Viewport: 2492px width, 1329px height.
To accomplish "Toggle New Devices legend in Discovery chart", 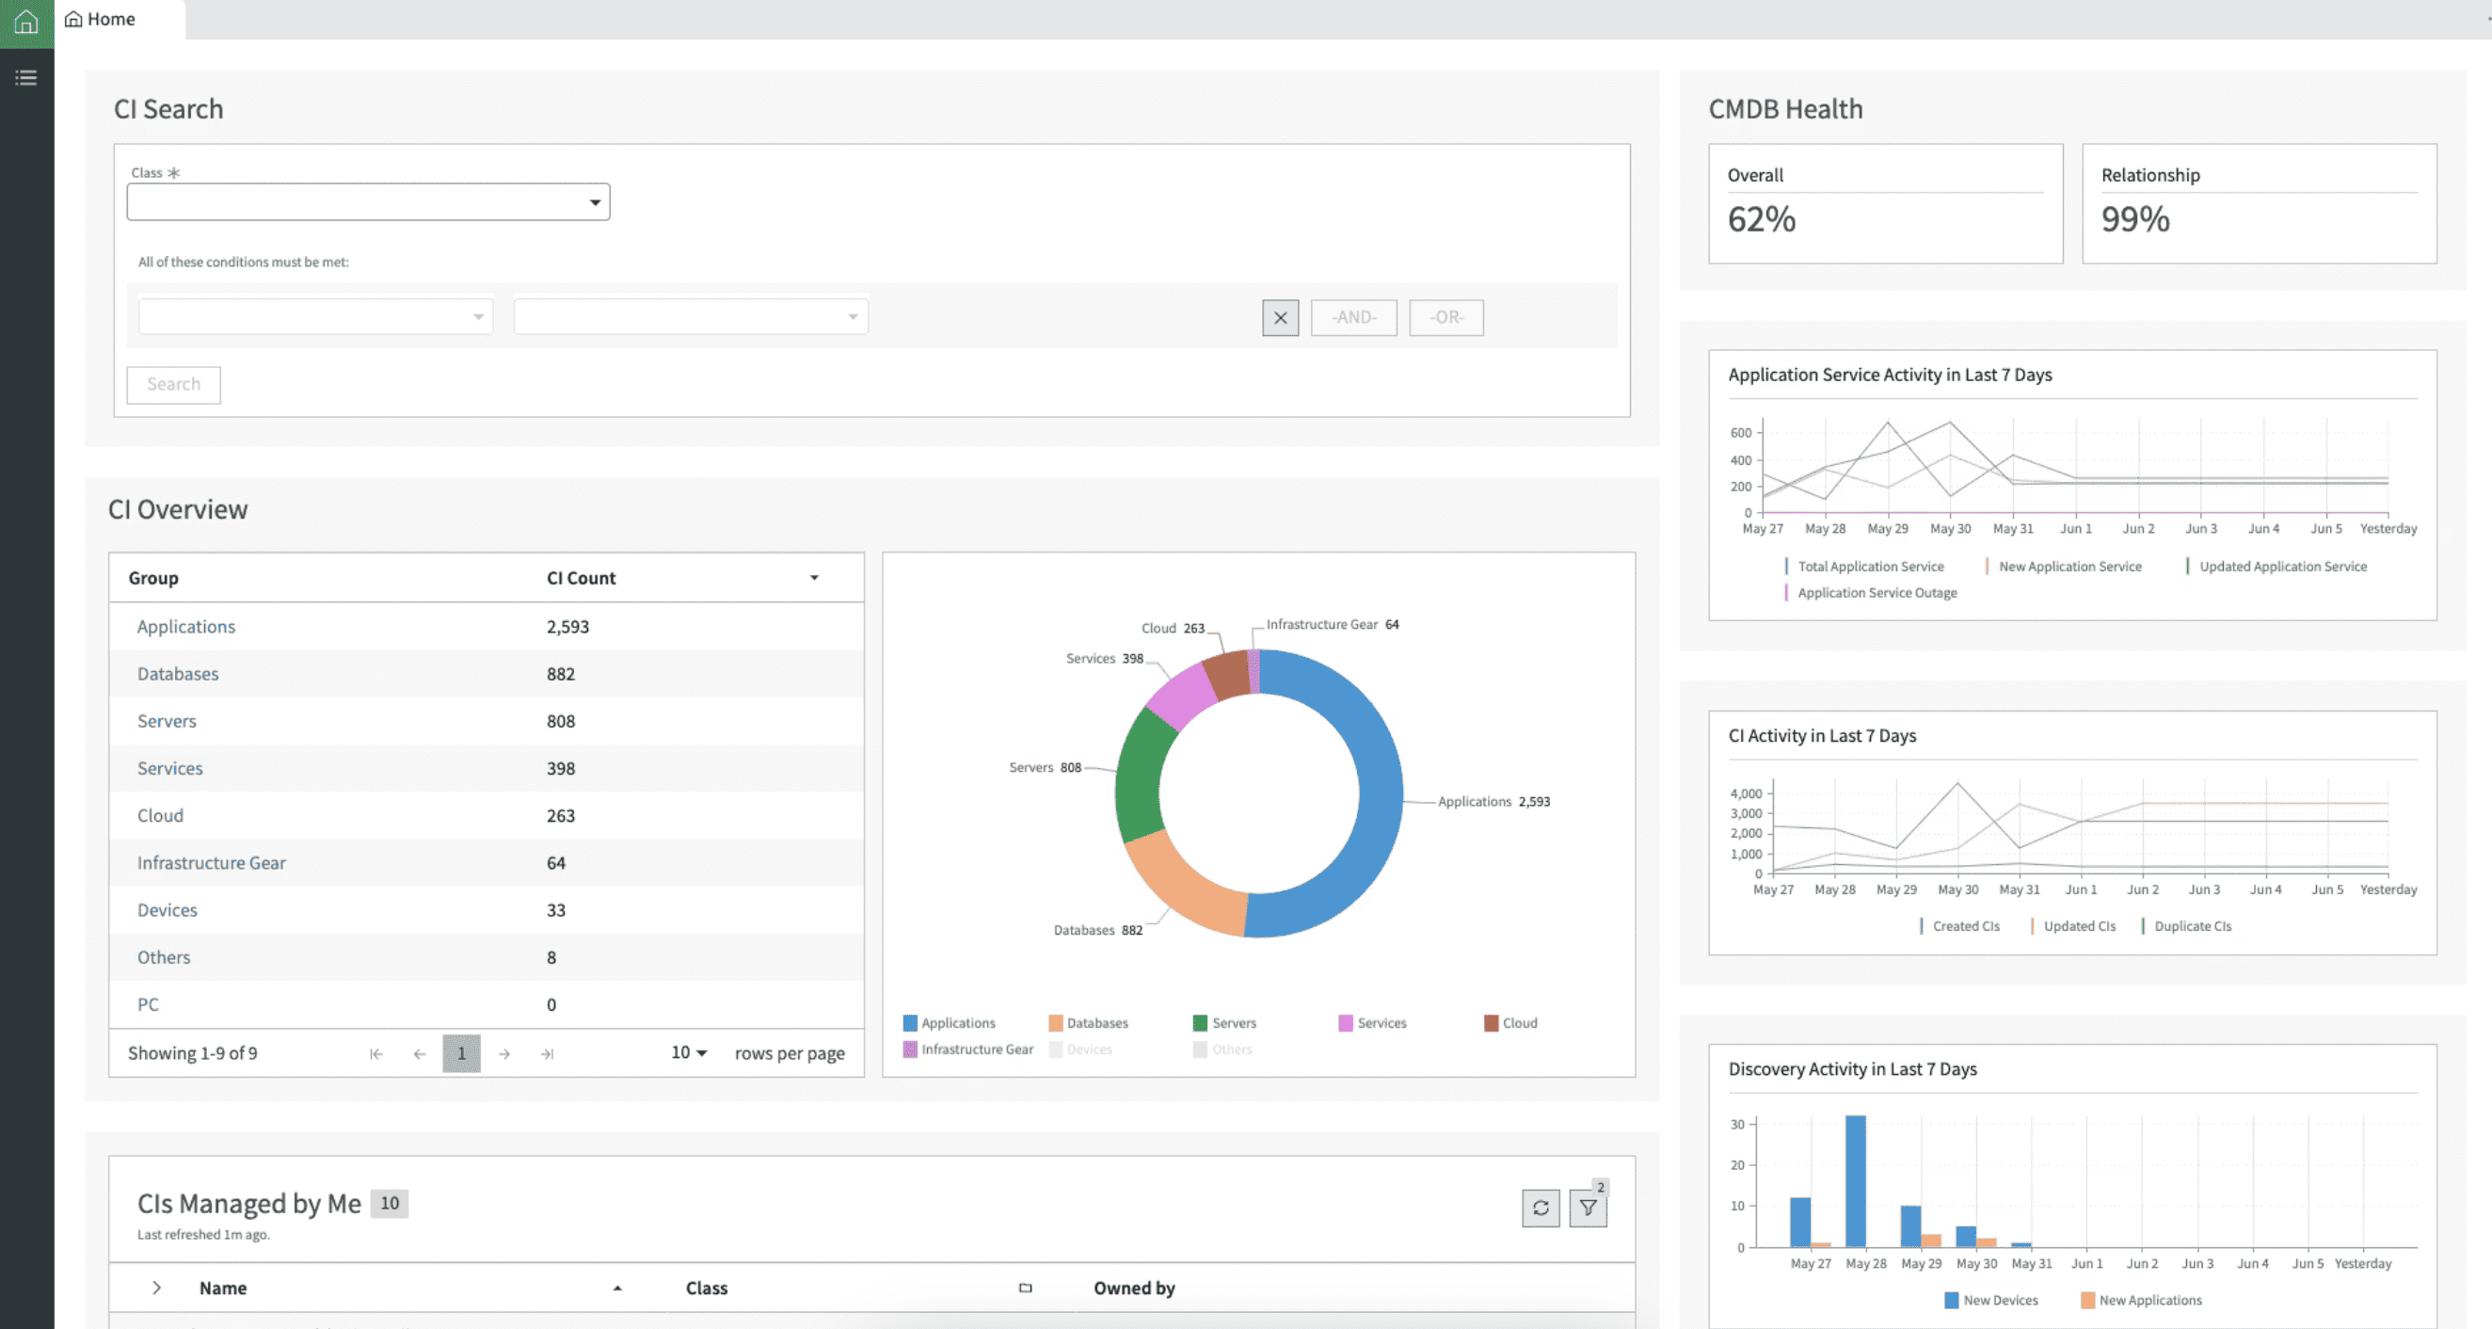I will 1991,1300.
